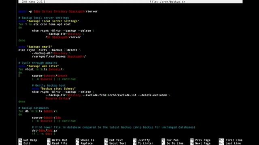Viewport: 259px width, 145px height.
Task: Click the 'if [ -s $dst ]' line
Action: tap(44, 134)
